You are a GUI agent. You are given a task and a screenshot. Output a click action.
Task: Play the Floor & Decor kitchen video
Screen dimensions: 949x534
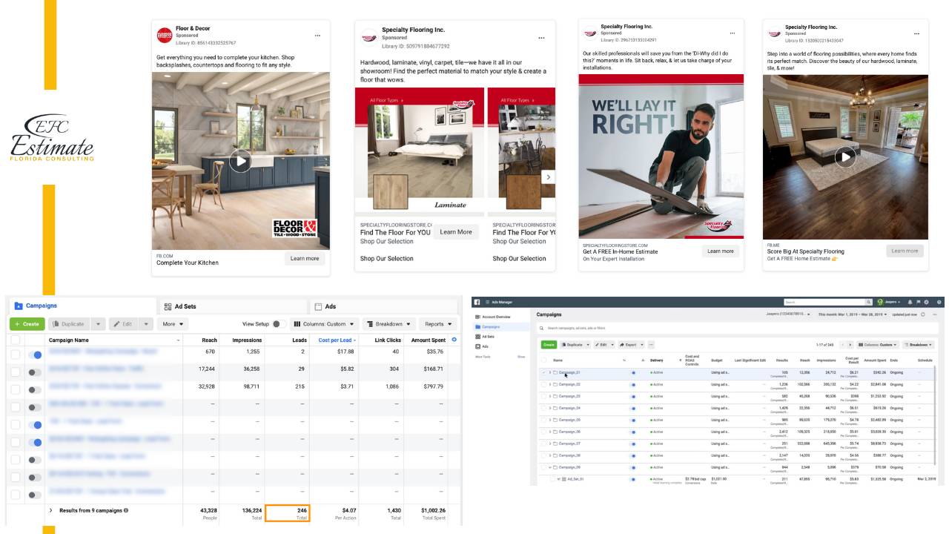239,161
